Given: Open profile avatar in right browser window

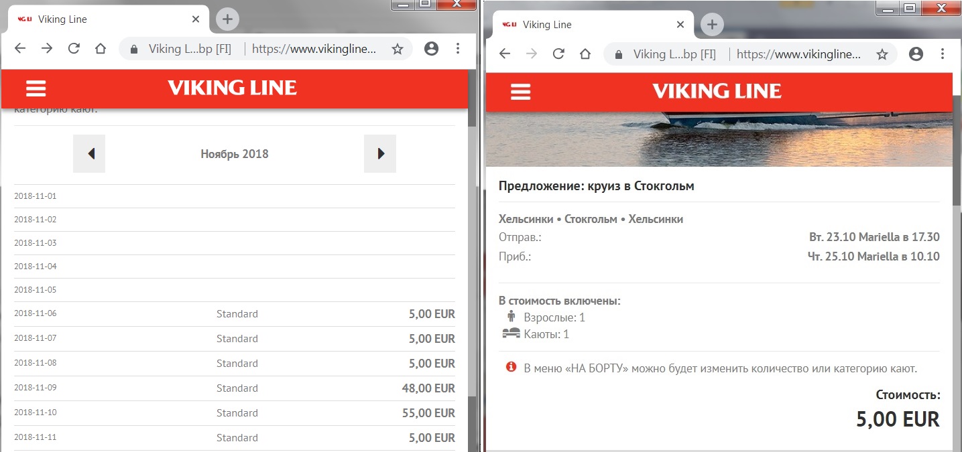Looking at the screenshot, I should pos(916,54).
